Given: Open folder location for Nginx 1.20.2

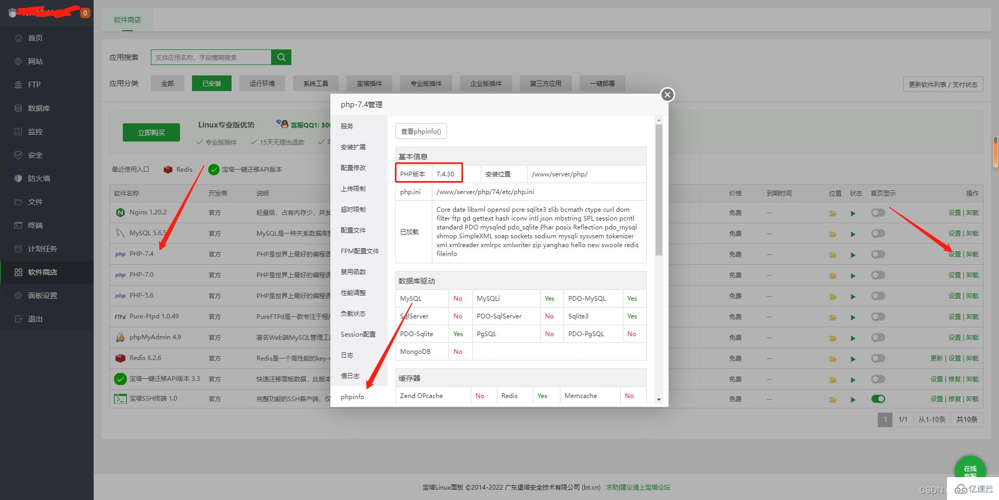Looking at the screenshot, I should point(832,213).
